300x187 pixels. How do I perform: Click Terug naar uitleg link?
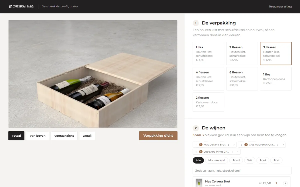280,6
